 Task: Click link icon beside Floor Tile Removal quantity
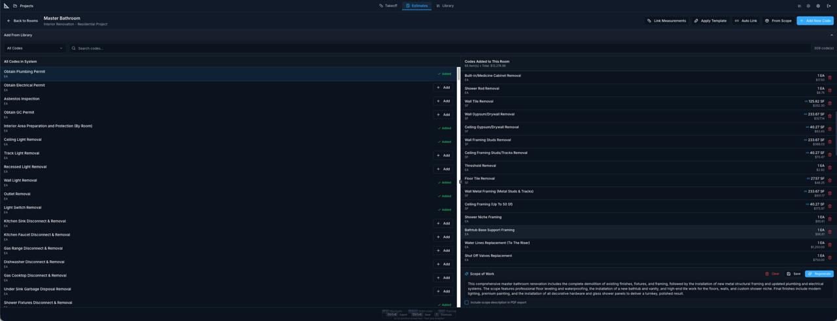(808, 178)
